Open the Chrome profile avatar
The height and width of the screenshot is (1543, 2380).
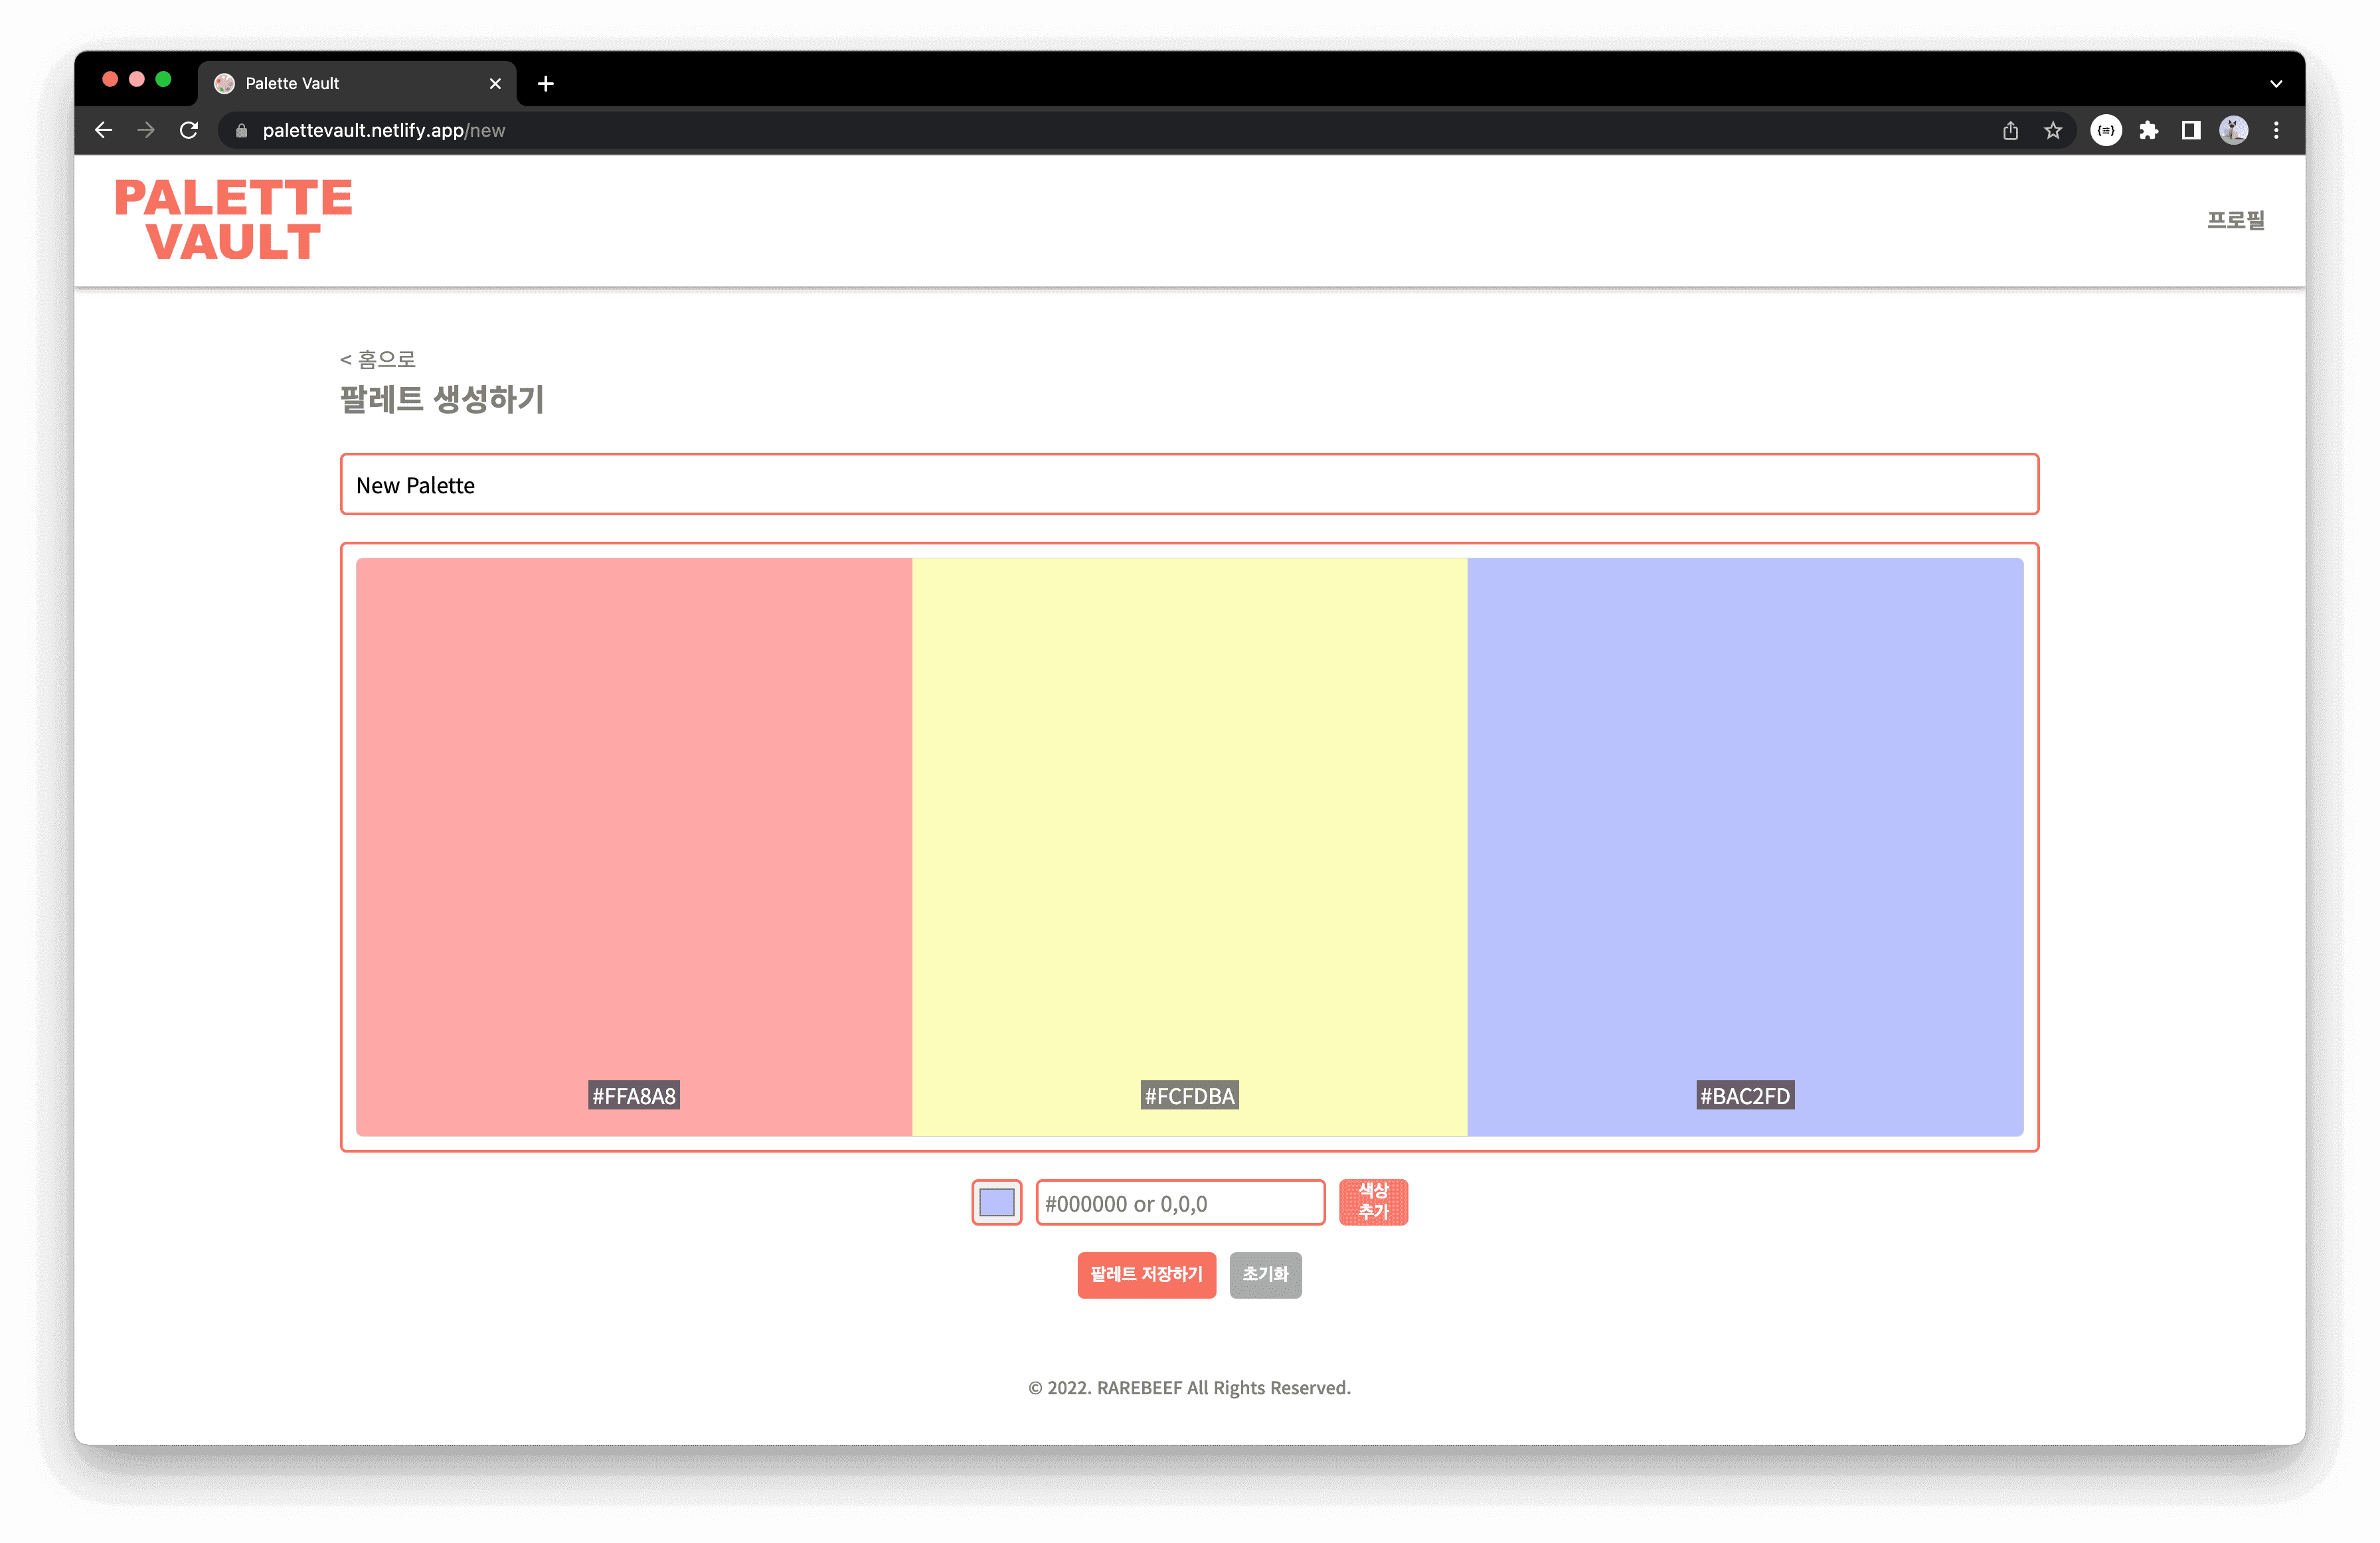(2234, 130)
